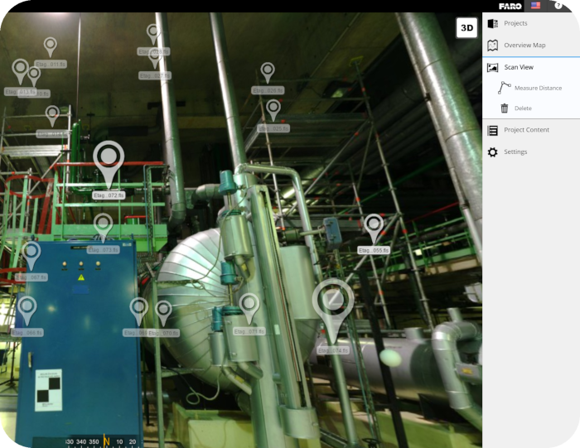Viewport: 580px width, 448px height.
Task: Jump to scan marker Etag...013.fls
Action: coord(21,72)
